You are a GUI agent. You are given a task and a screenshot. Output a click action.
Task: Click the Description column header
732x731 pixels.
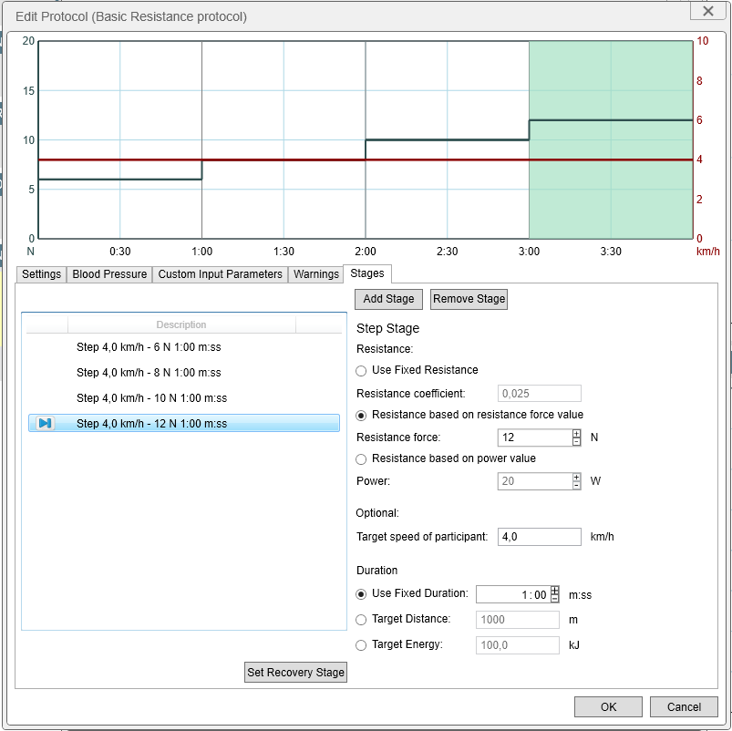pyautogui.click(x=181, y=324)
